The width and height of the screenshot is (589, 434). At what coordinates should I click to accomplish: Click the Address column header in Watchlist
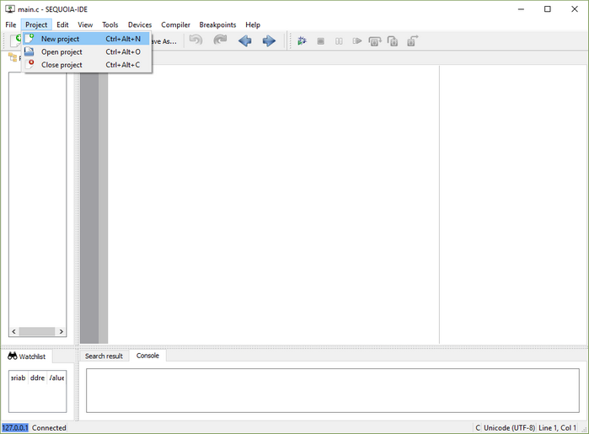point(38,378)
